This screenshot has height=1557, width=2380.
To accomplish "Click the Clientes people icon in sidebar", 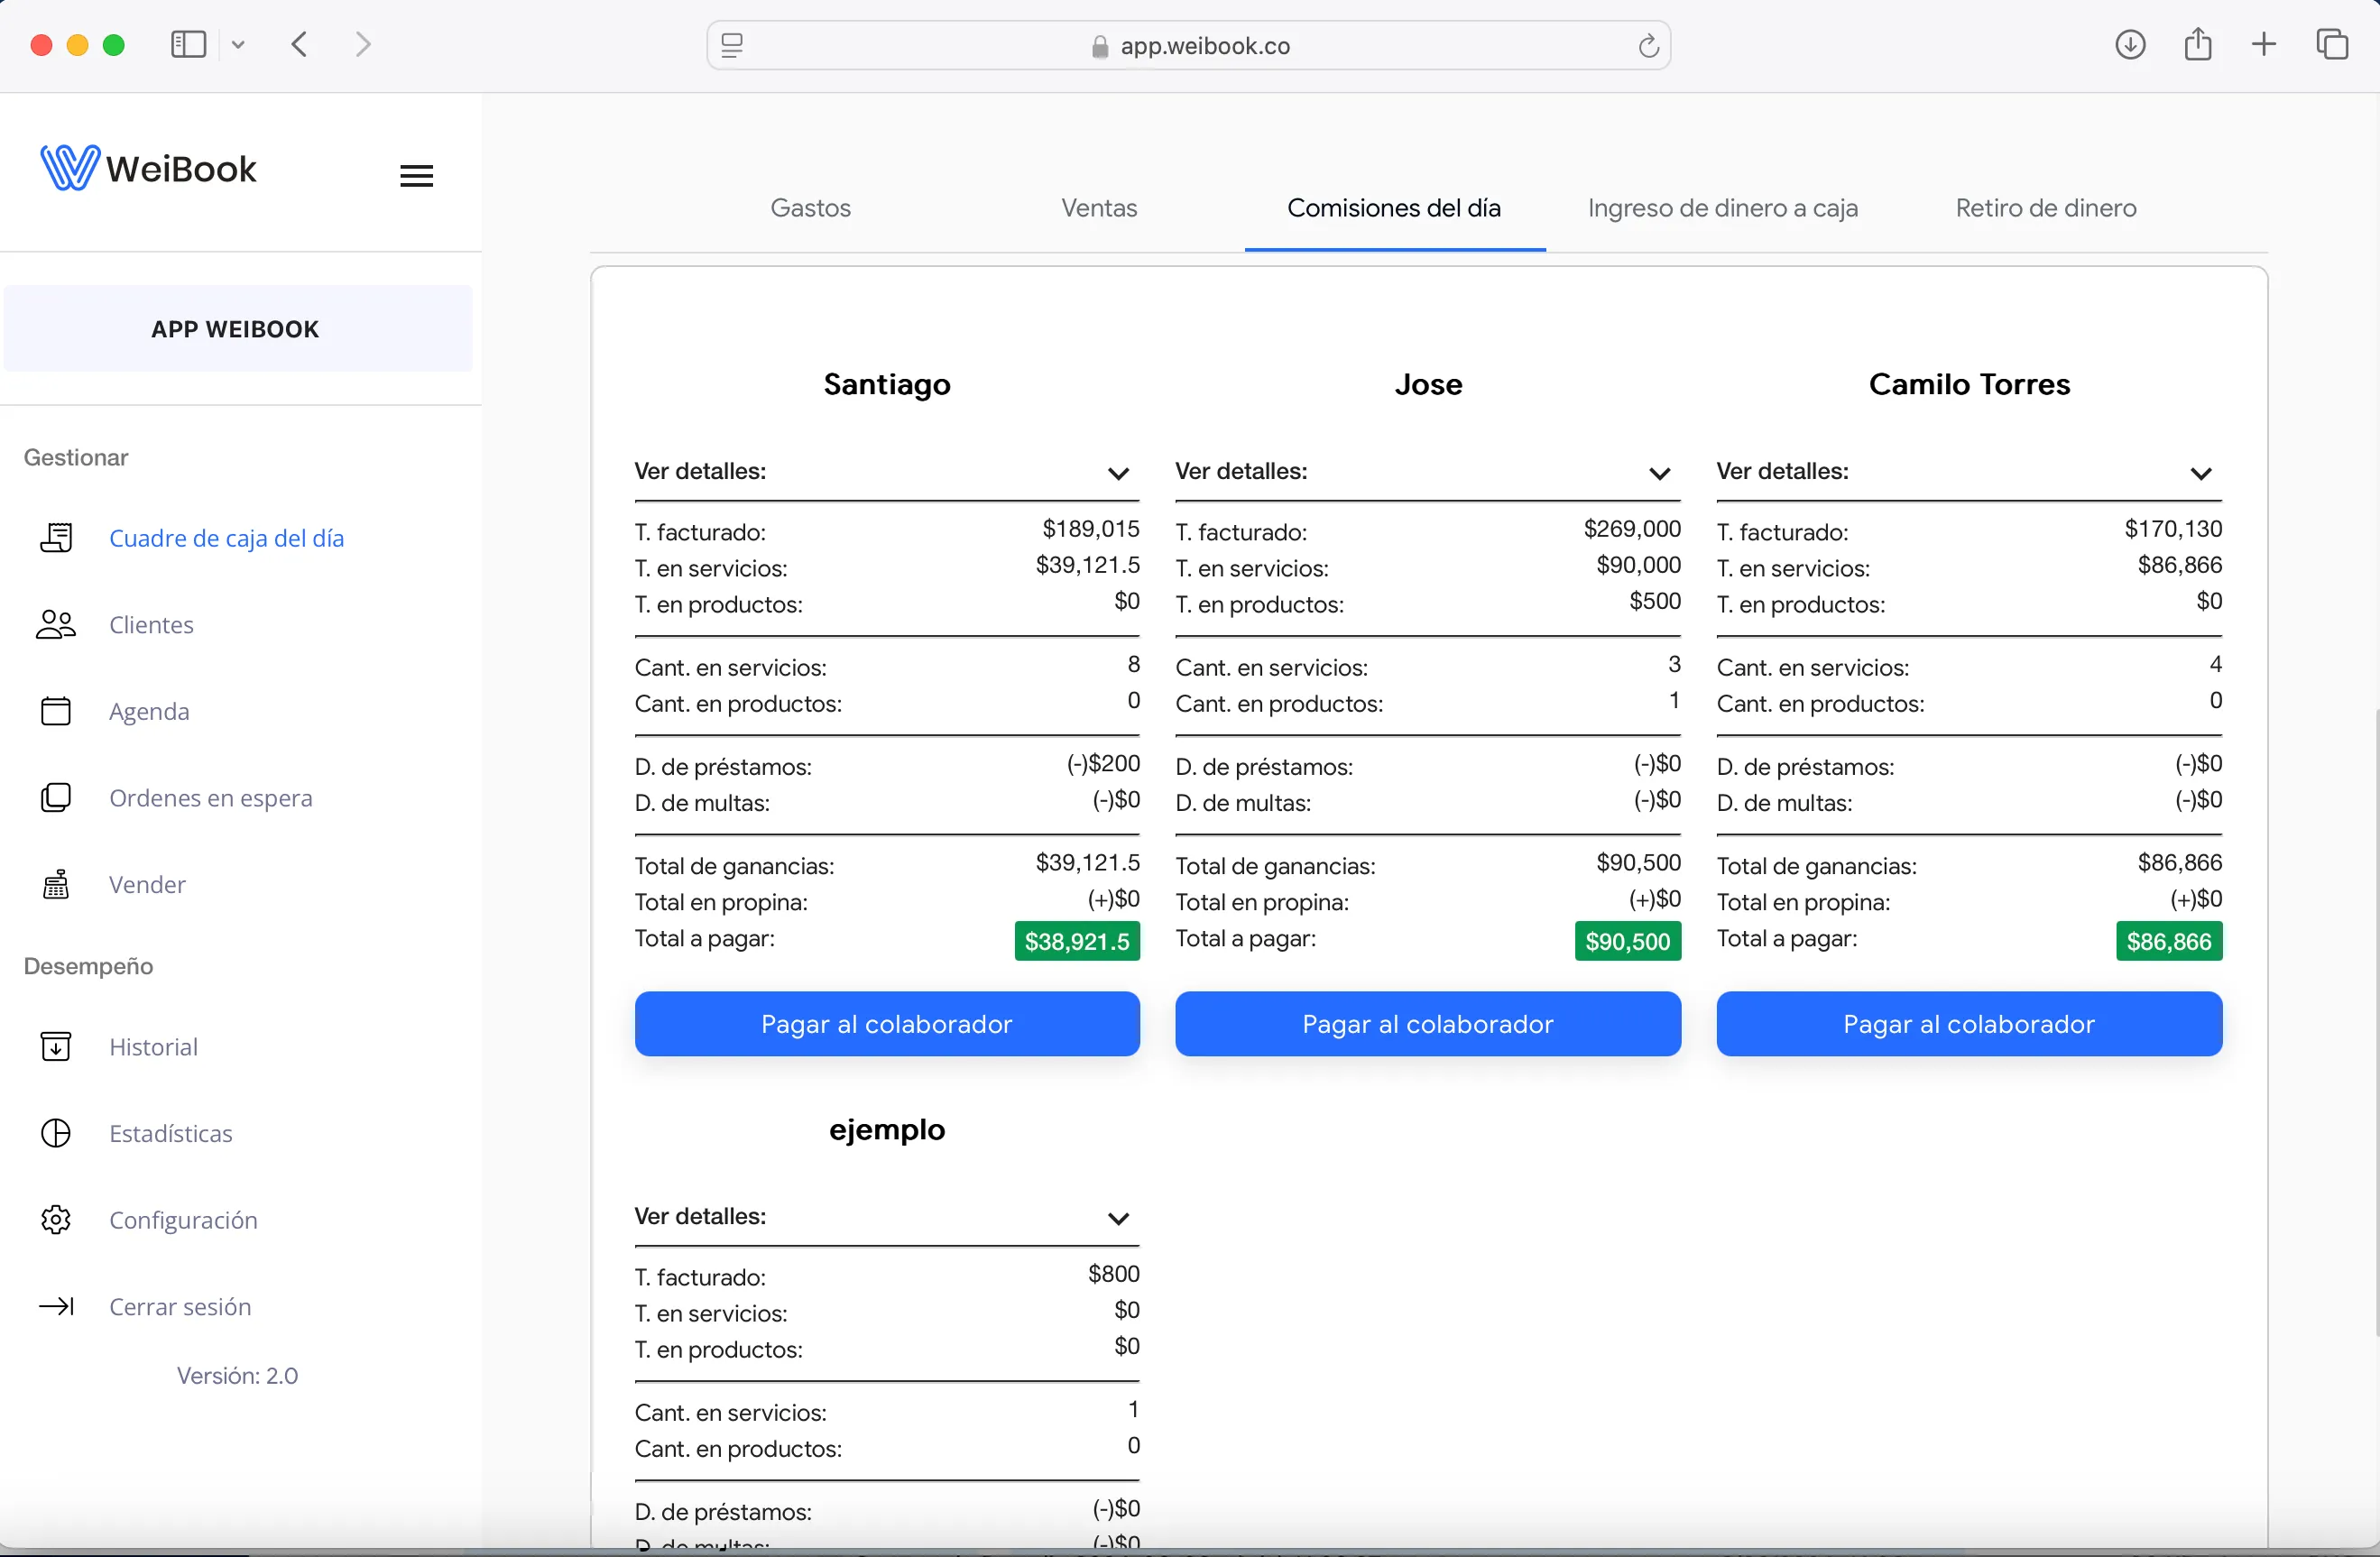I will [x=56, y=625].
